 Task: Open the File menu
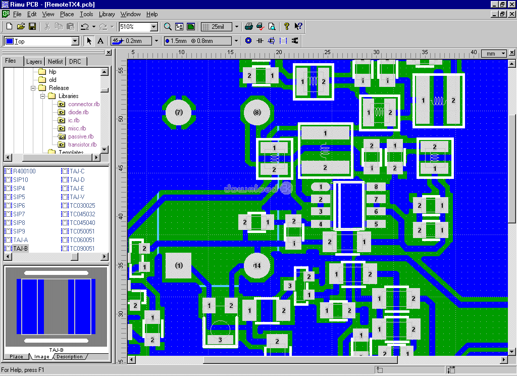(17, 14)
